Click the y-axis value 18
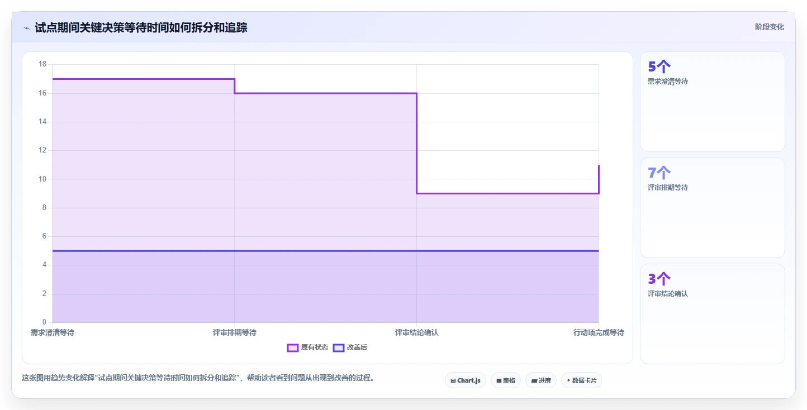This screenshot has width=807, height=410. [42, 64]
